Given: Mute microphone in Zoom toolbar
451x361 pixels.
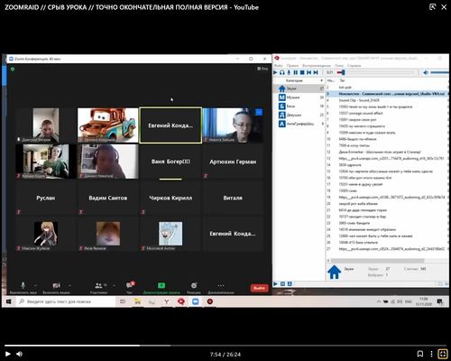Looking at the screenshot, I should pos(23,287).
